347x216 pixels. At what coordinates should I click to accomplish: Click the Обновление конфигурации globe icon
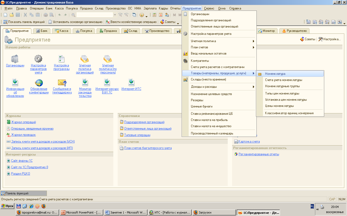pyautogui.click(x=39, y=82)
